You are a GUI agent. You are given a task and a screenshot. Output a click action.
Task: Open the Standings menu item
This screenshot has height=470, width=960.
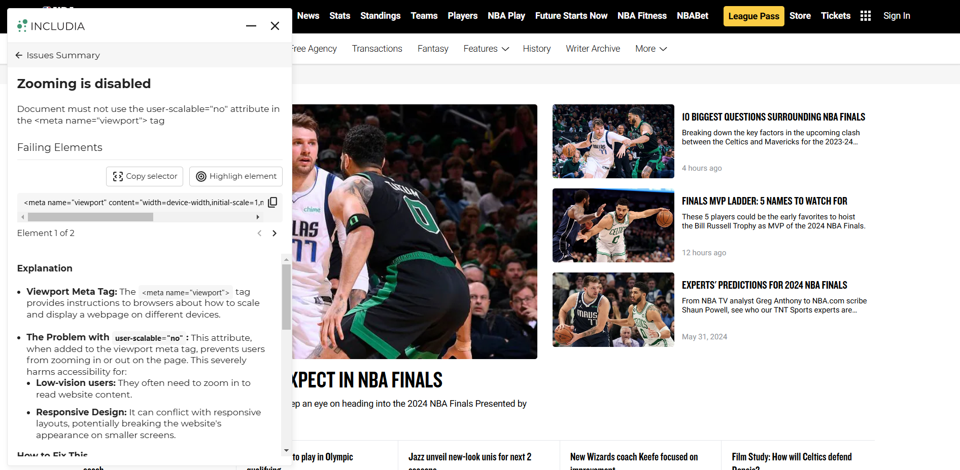pos(381,16)
